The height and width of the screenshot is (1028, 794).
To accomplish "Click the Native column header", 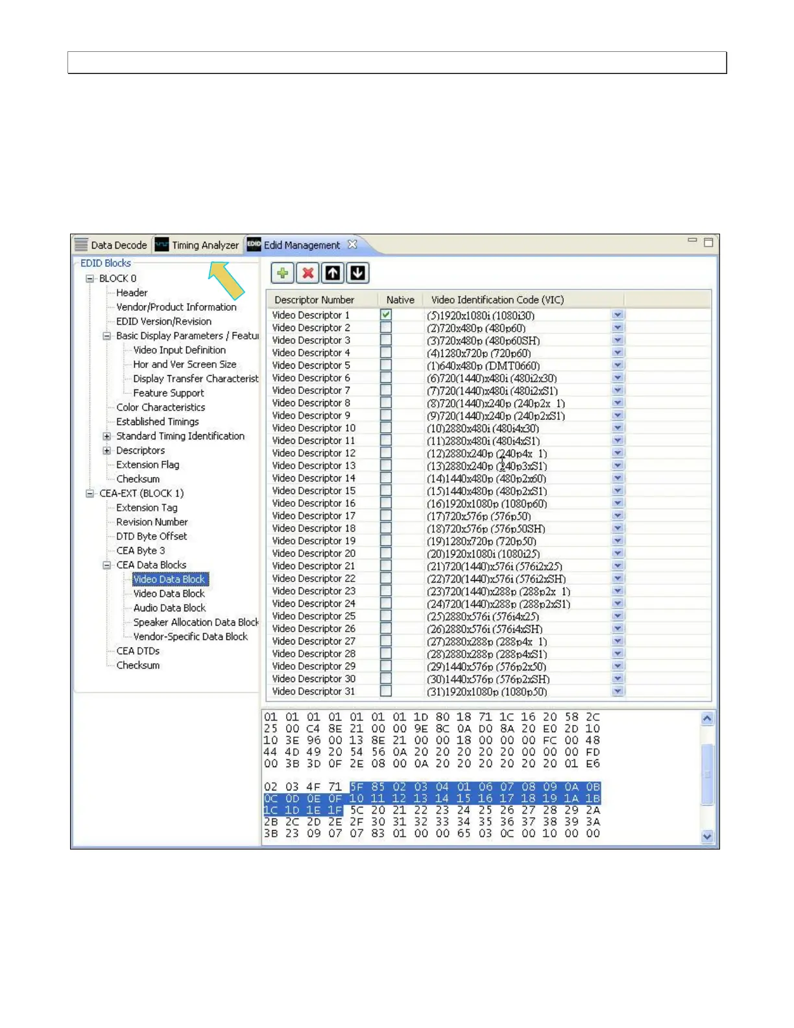I will click(400, 299).
